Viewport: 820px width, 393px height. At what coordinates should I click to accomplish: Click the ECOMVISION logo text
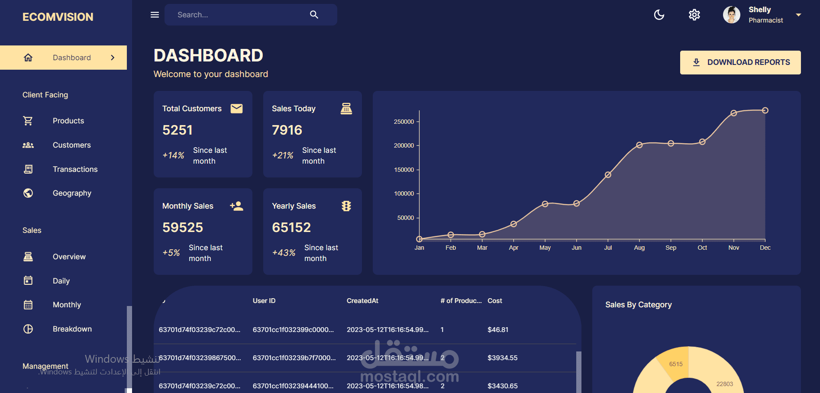(x=58, y=17)
